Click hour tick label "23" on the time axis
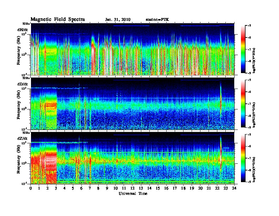Screen dimensions: 279x216 [x=225, y=188]
